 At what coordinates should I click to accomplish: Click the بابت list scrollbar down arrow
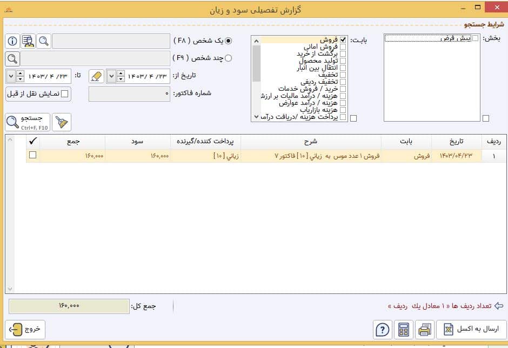click(256, 117)
